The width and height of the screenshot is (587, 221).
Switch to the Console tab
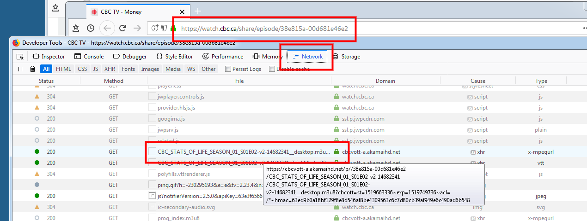point(89,57)
